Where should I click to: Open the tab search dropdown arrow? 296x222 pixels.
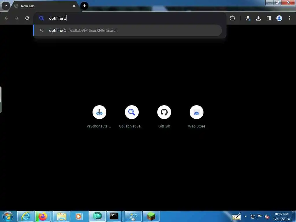click(x=6, y=6)
